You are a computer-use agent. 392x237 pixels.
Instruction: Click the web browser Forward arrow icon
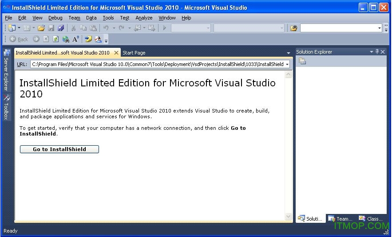pos(36,39)
